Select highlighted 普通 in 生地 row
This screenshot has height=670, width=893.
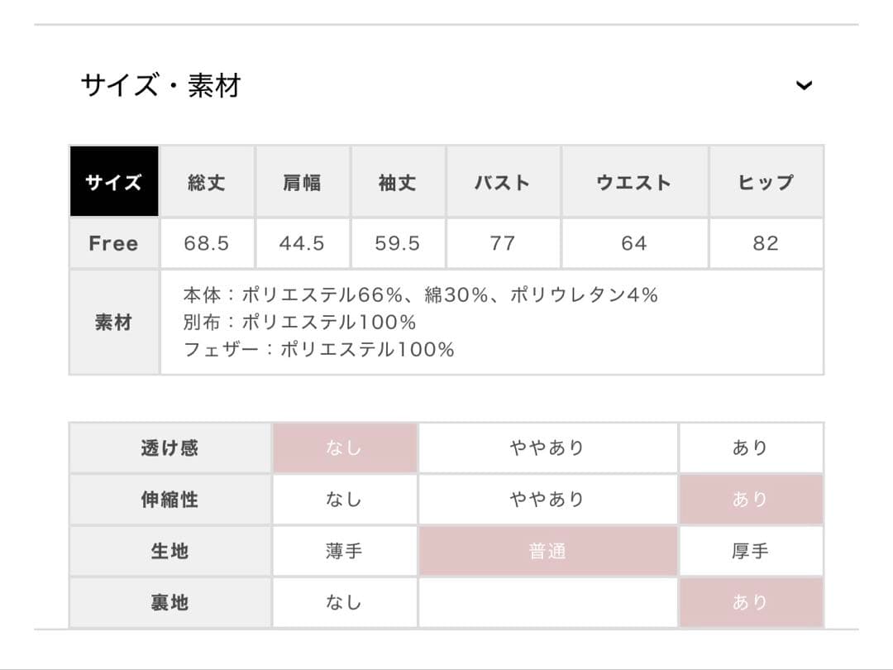tap(547, 551)
